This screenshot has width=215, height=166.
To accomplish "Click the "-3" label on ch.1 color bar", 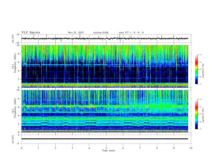I will pos(200,55).
